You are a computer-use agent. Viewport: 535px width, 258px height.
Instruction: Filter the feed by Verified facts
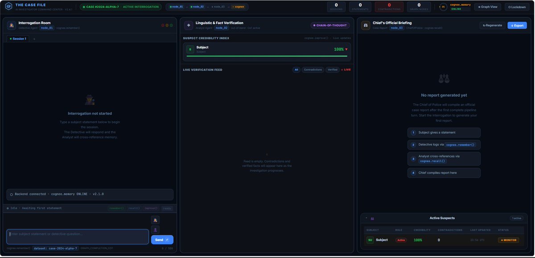click(332, 70)
